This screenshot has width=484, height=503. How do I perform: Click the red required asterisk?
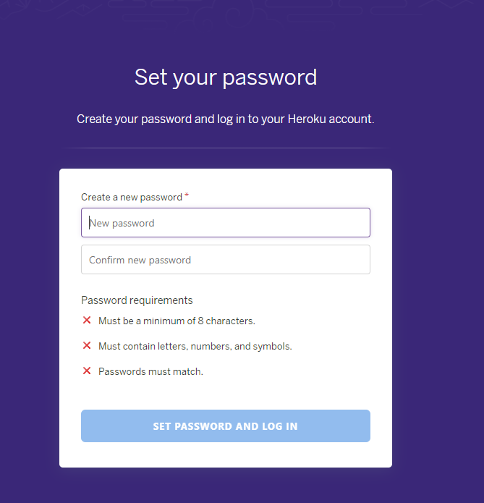pos(187,196)
